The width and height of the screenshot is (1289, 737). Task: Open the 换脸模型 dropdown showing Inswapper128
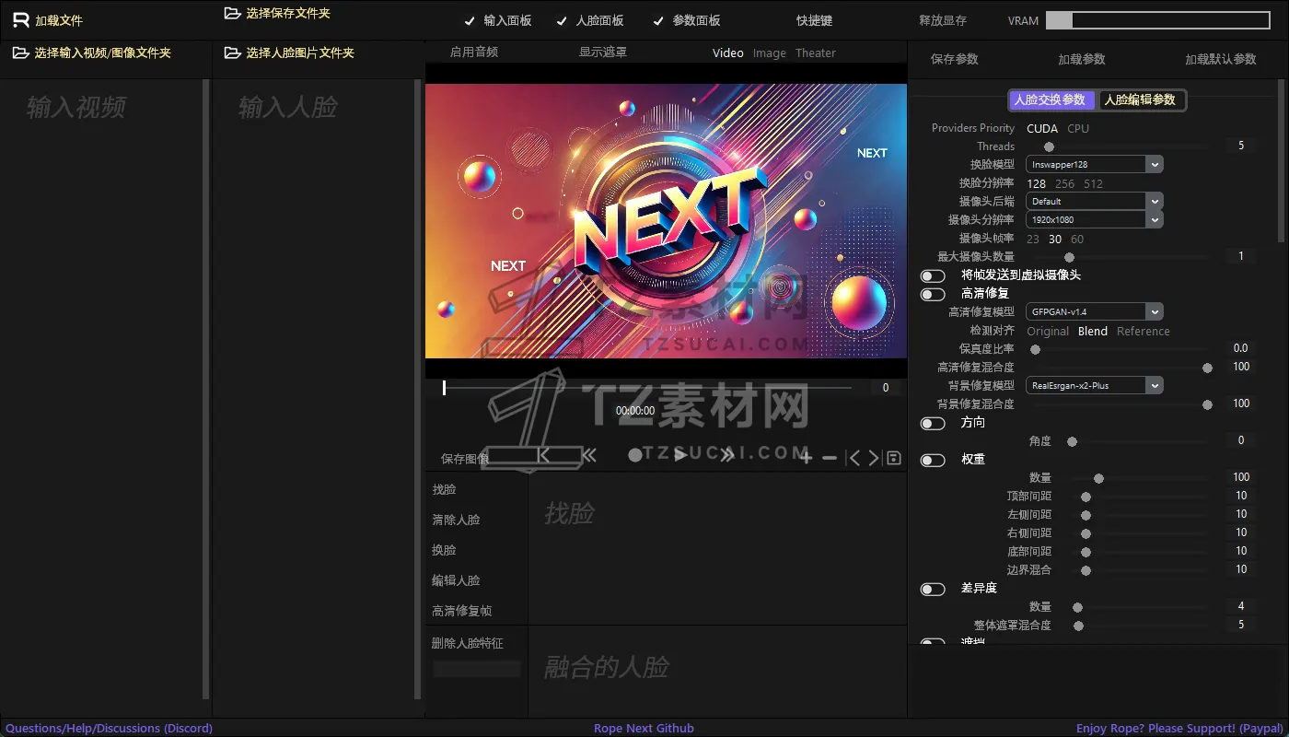tap(1095, 164)
